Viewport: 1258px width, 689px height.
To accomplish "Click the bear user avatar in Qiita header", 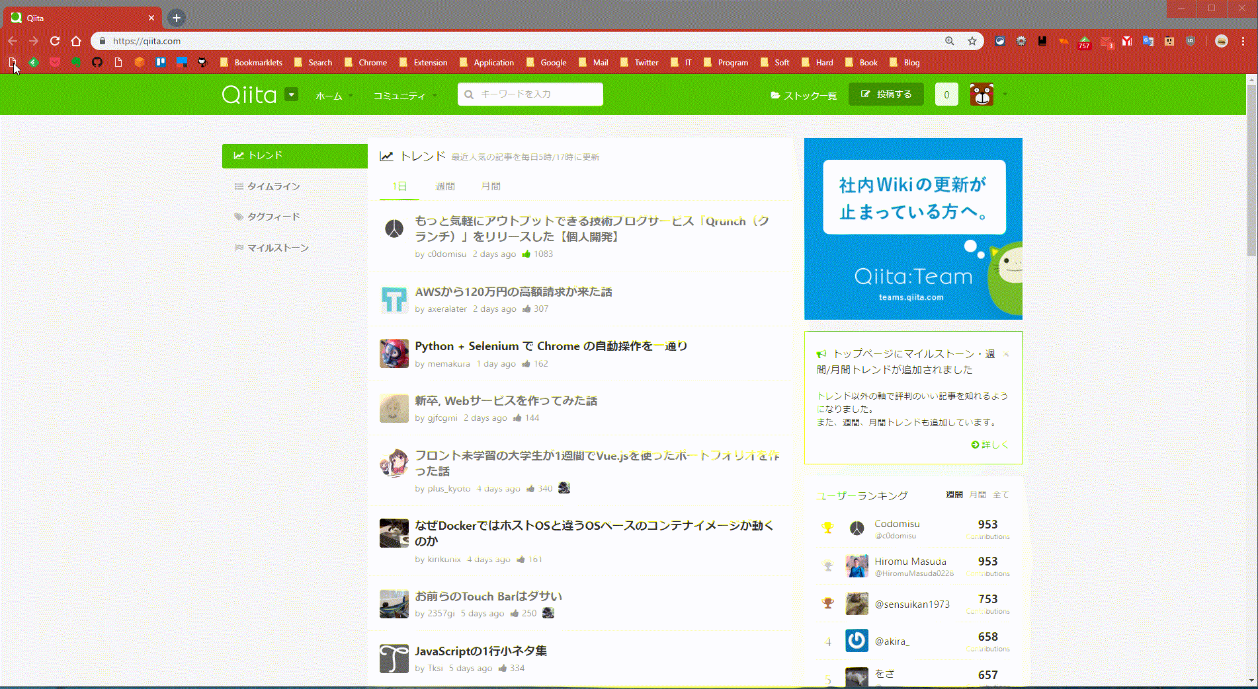I will [982, 94].
